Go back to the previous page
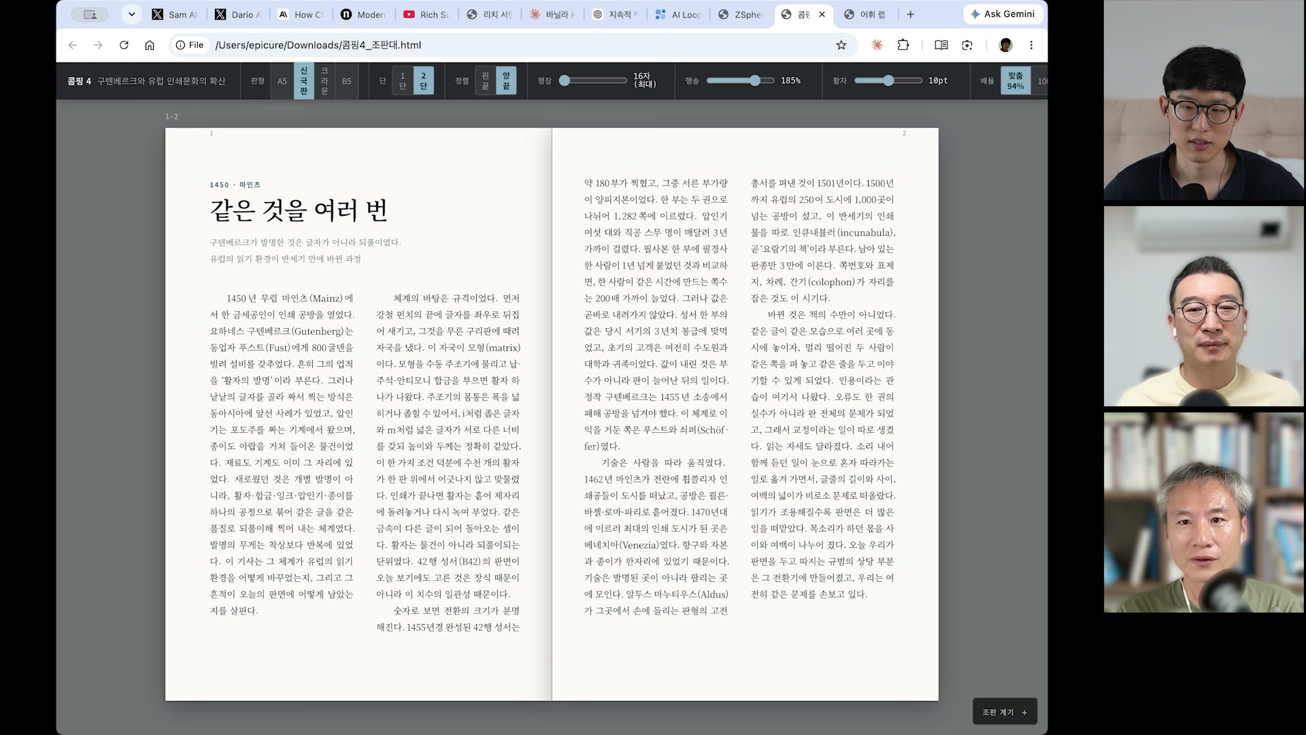This screenshot has height=735, width=1306. click(x=73, y=45)
